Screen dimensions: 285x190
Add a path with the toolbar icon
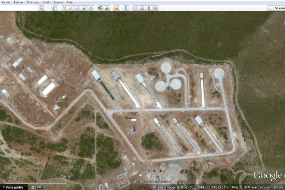point(78,8)
